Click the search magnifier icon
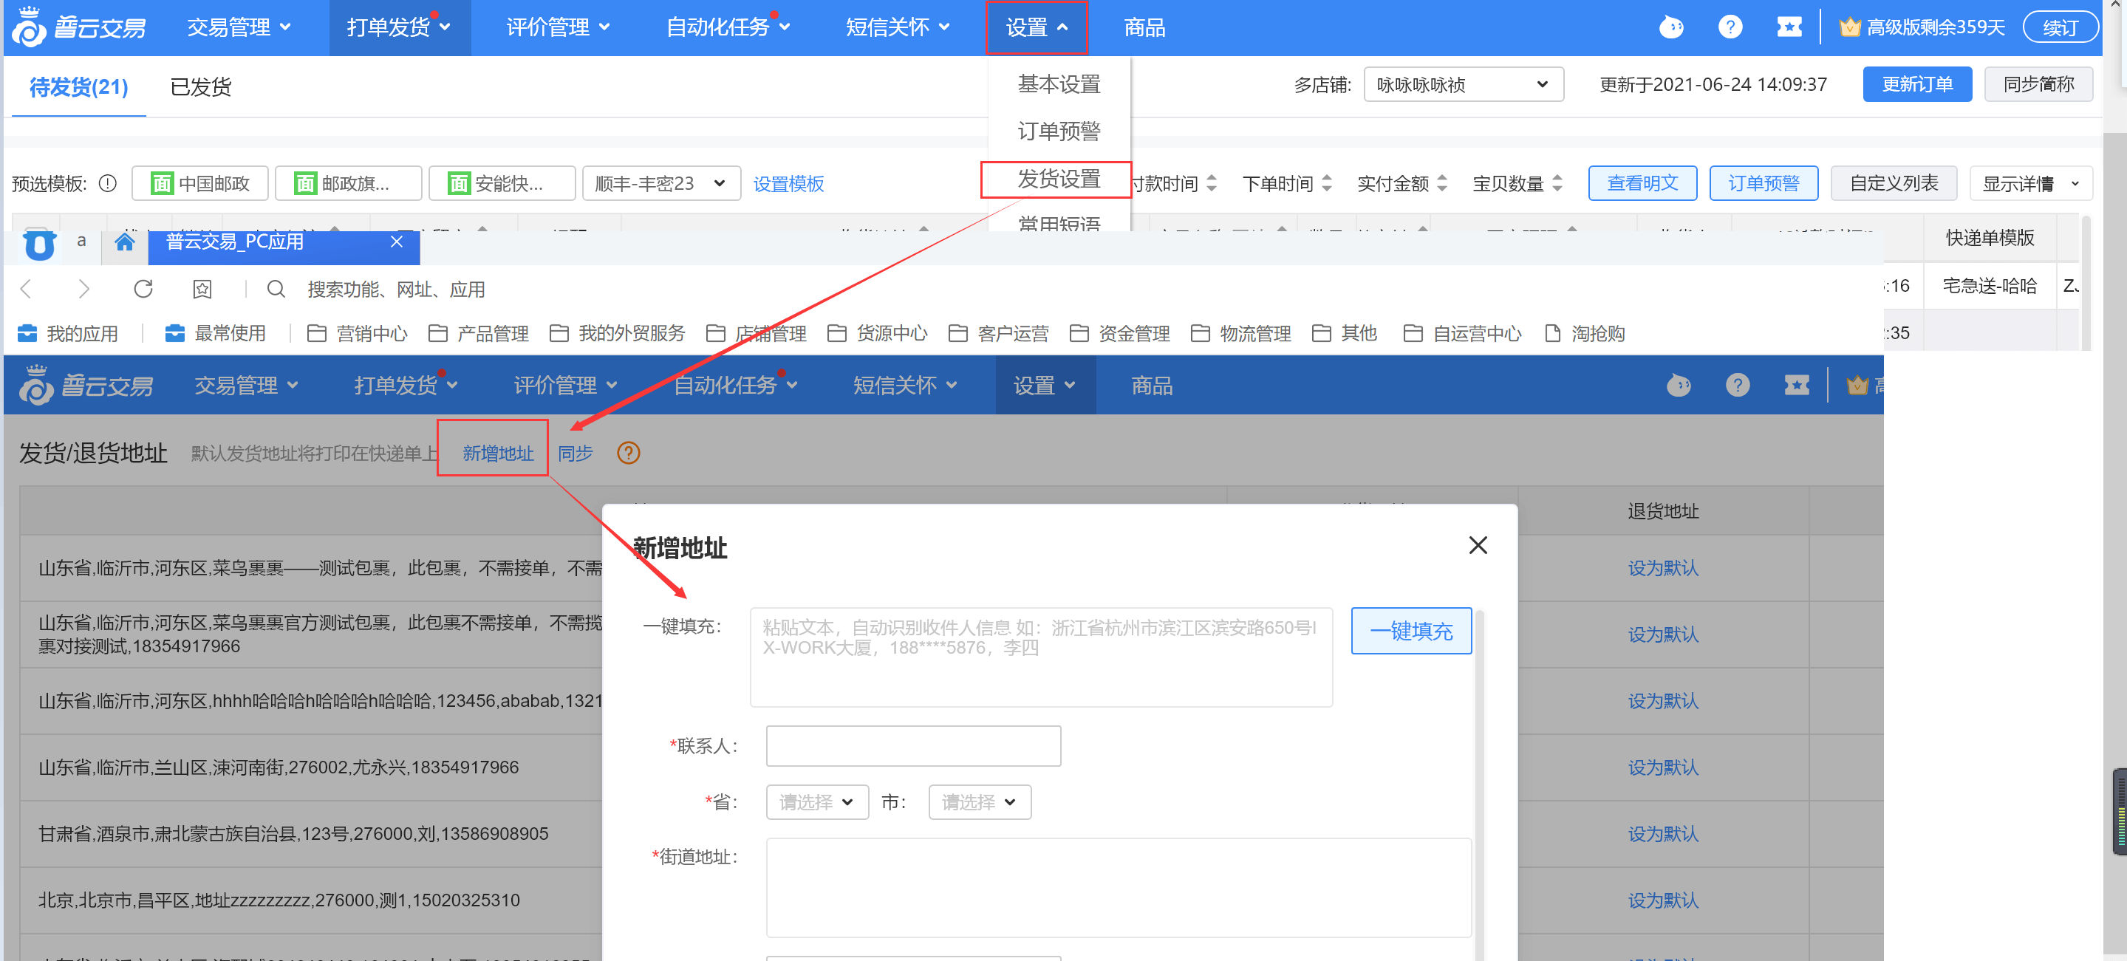Viewport: 2127px width, 961px height. [x=276, y=289]
